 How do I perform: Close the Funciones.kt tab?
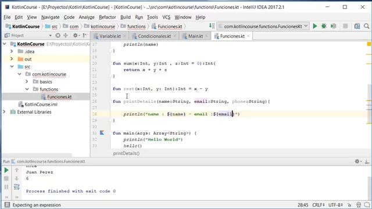[x=248, y=36]
